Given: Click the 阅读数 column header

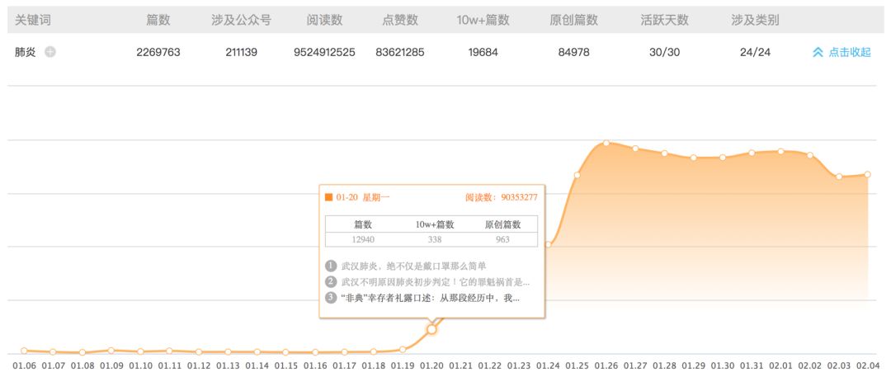Looking at the screenshot, I should (x=324, y=19).
